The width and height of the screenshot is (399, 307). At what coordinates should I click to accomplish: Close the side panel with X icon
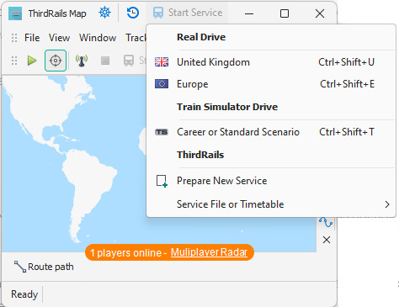click(327, 240)
